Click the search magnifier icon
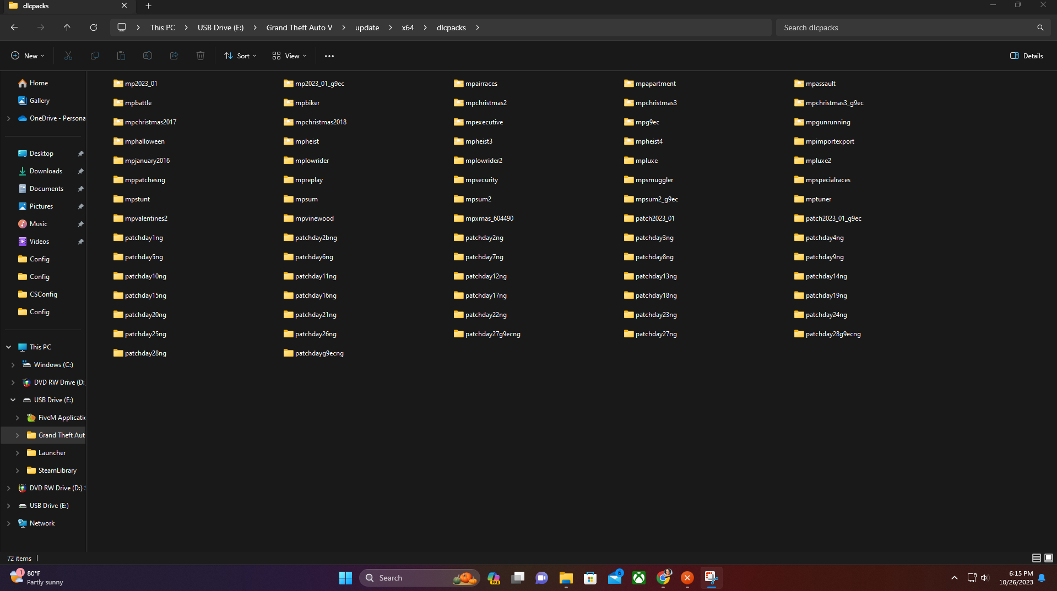Viewport: 1057px width, 591px height. point(1040,28)
